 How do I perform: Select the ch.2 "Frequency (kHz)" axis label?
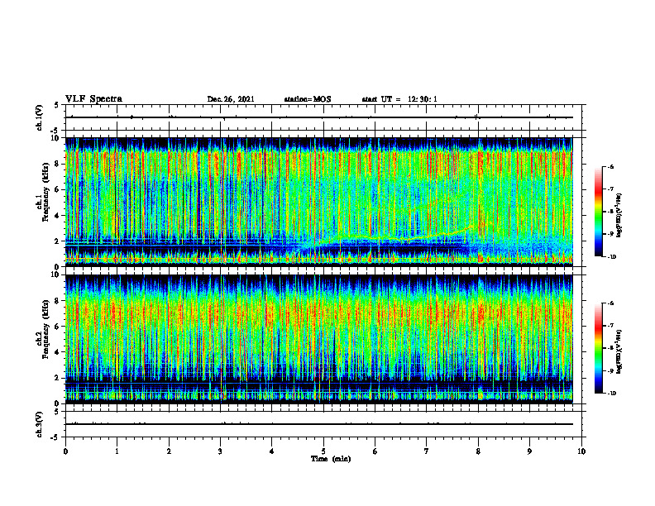point(45,329)
